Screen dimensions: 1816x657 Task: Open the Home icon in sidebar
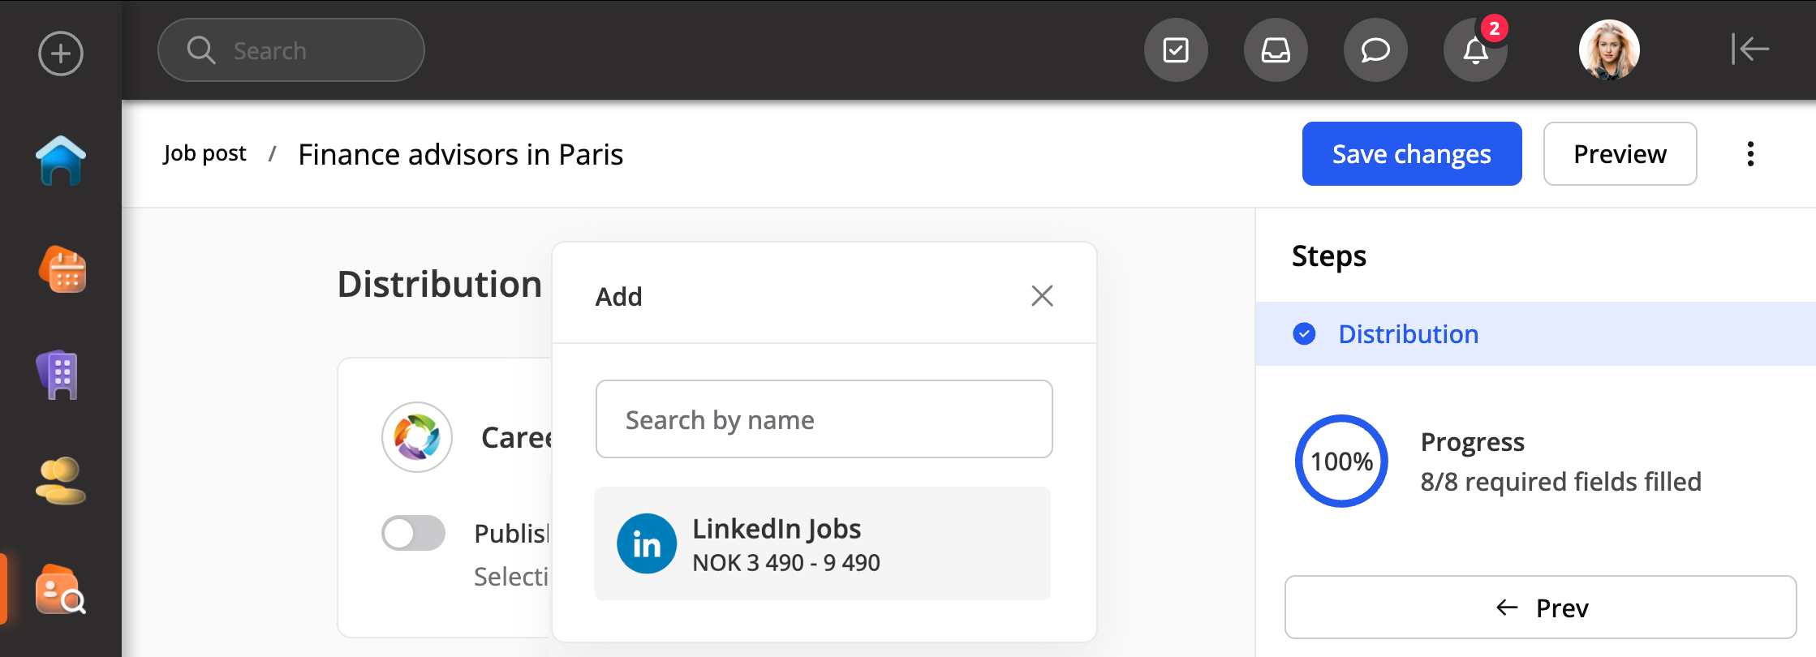point(61,161)
